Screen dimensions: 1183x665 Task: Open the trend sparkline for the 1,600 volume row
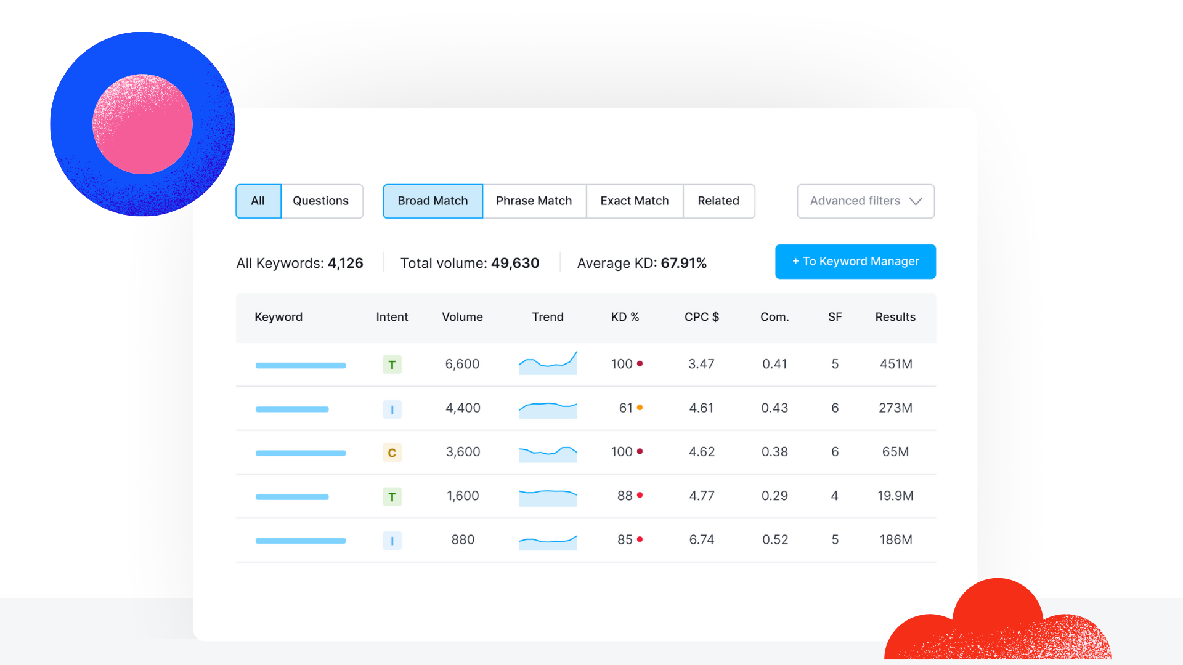pyautogui.click(x=548, y=498)
